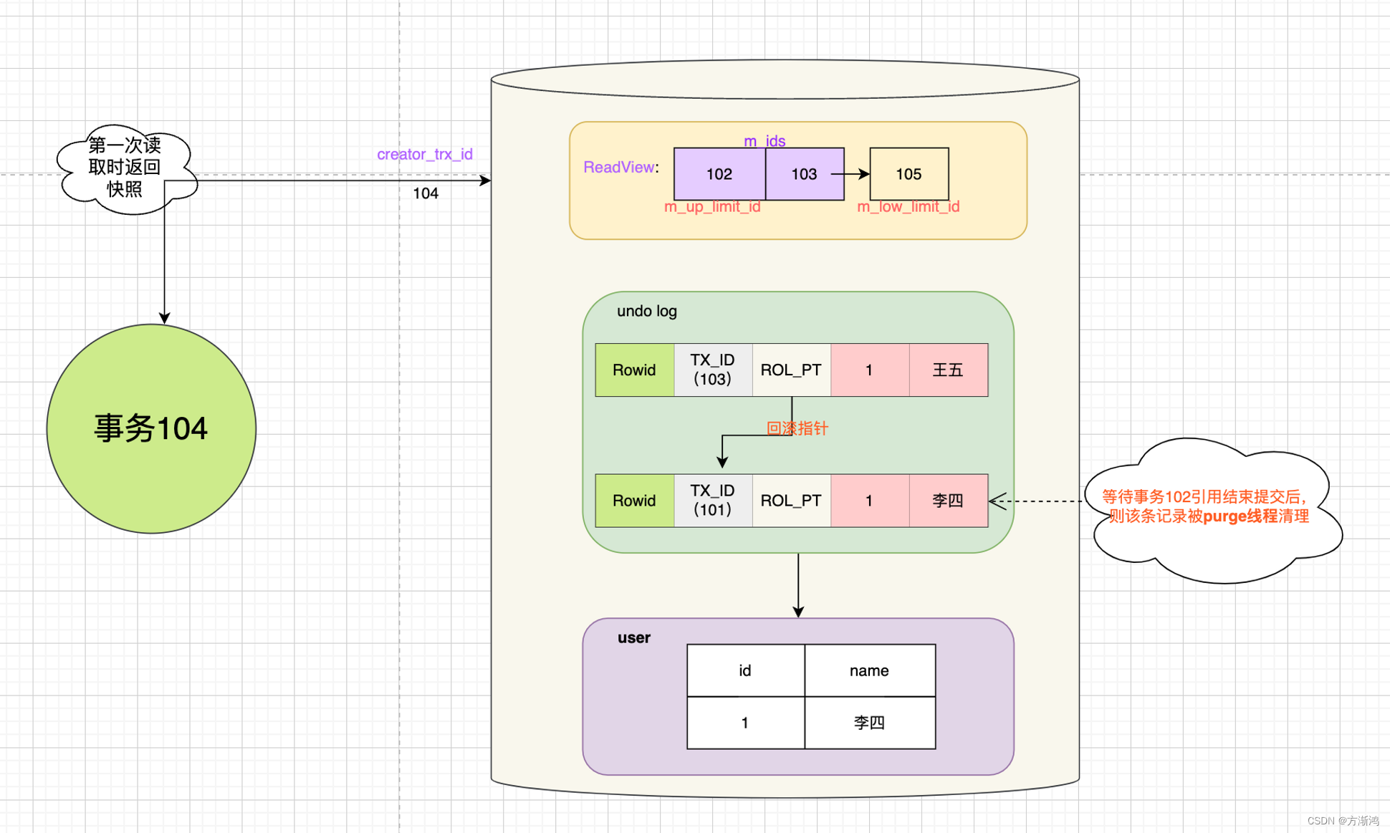1390x833 pixels.
Task: Click the 回滚指针 label
Action: pyautogui.click(x=797, y=429)
